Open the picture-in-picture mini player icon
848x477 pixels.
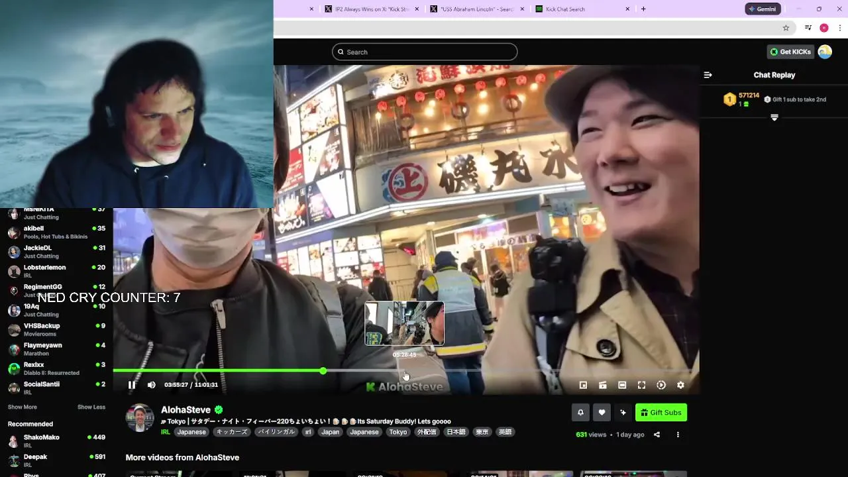583,385
